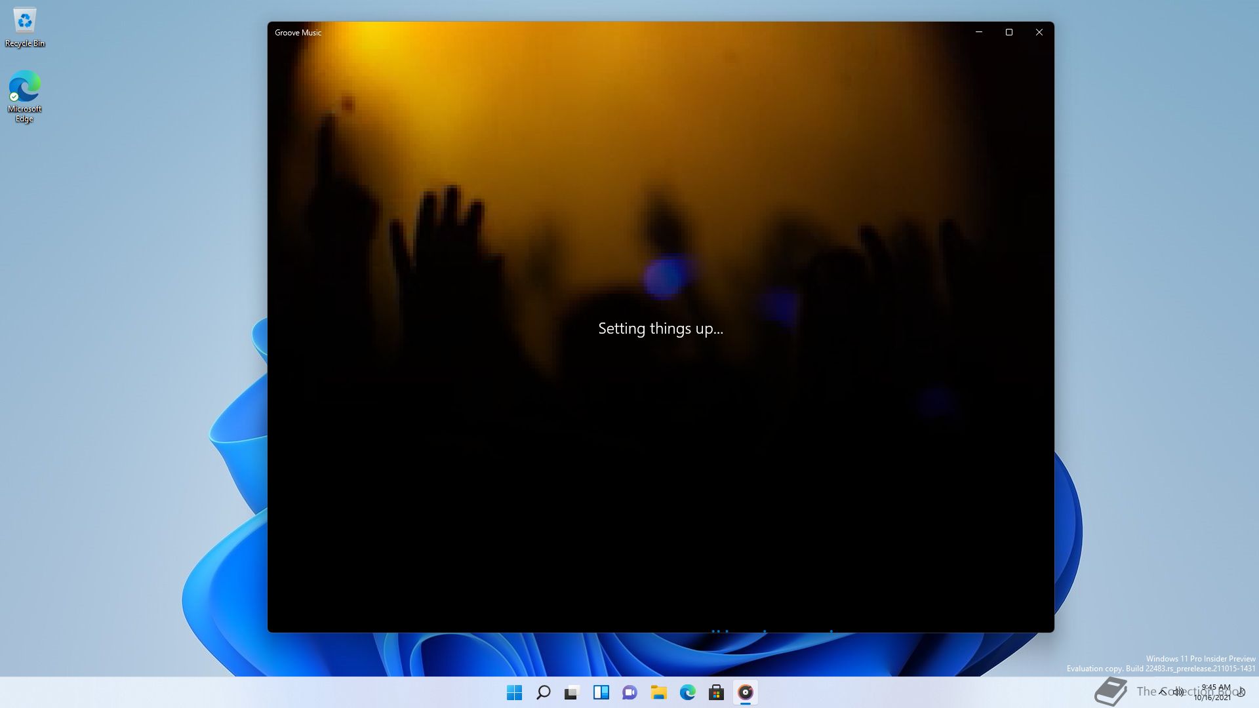Open the notification moon icon in tray
1259x708 pixels.
tap(1241, 692)
